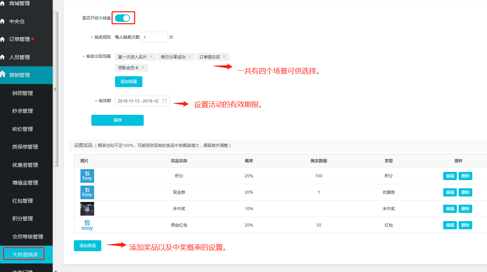Image resolution: width=487 pixels, height=272 pixels.
Task: Toggle the 是否开启大转盘 switch
Action: click(123, 18)
